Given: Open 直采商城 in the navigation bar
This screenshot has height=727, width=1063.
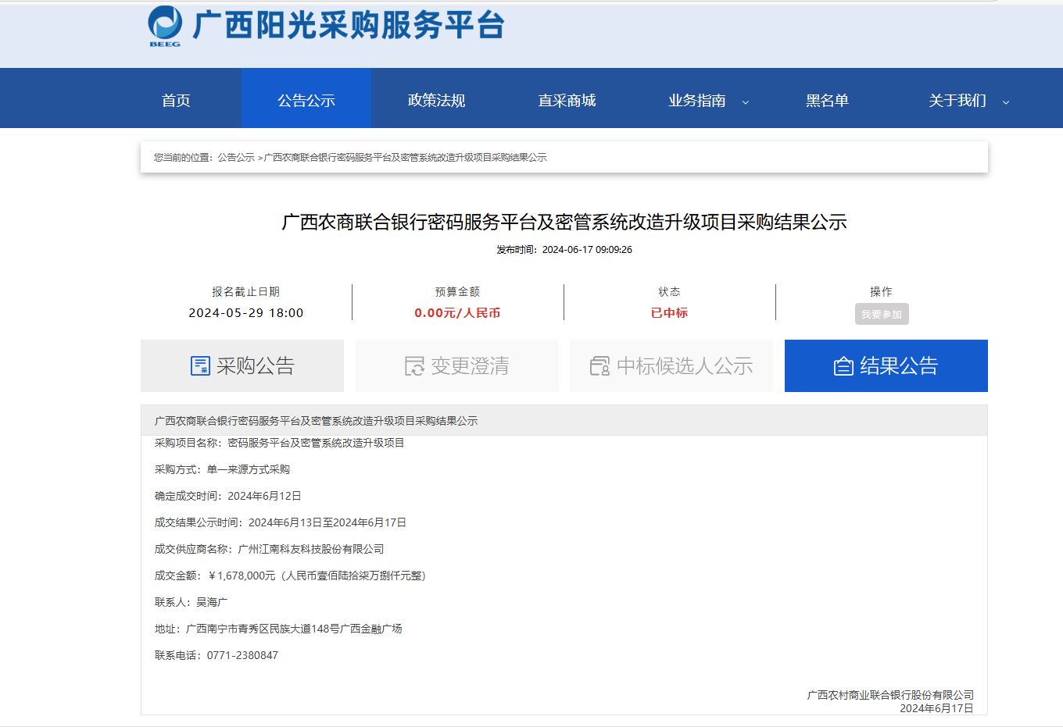Looking at the screenshot, I should click(567, 101).
